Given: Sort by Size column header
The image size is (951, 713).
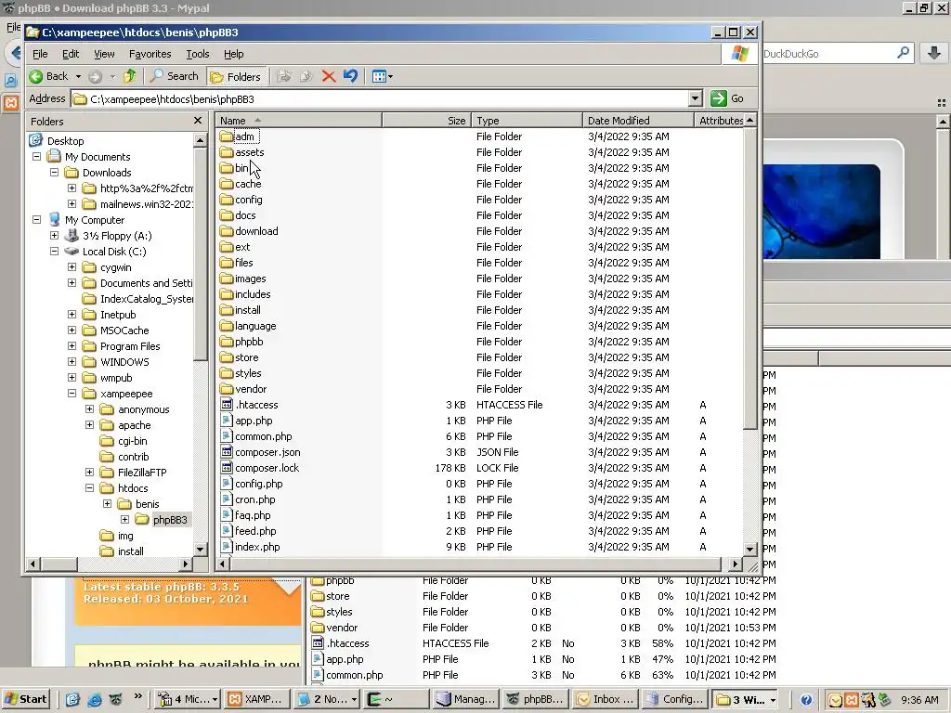Looking at the screenshot, I should point(426,121).
